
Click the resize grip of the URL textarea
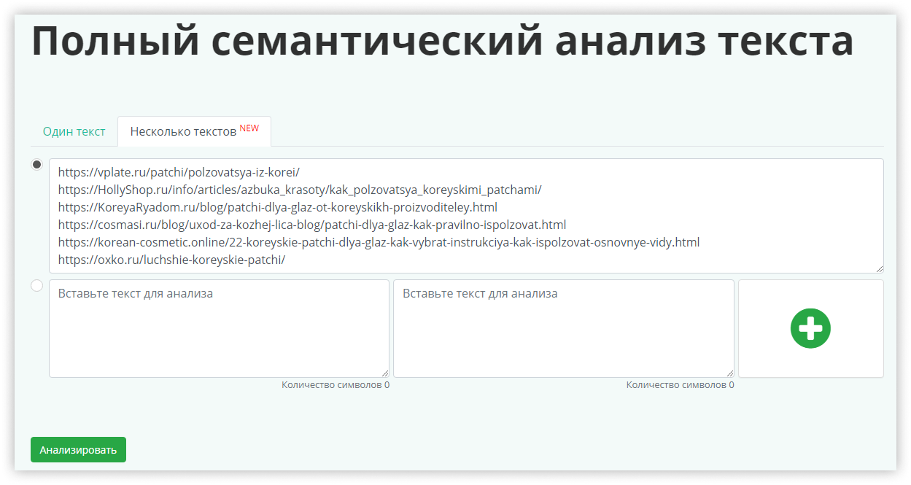(x=878, y=268)
